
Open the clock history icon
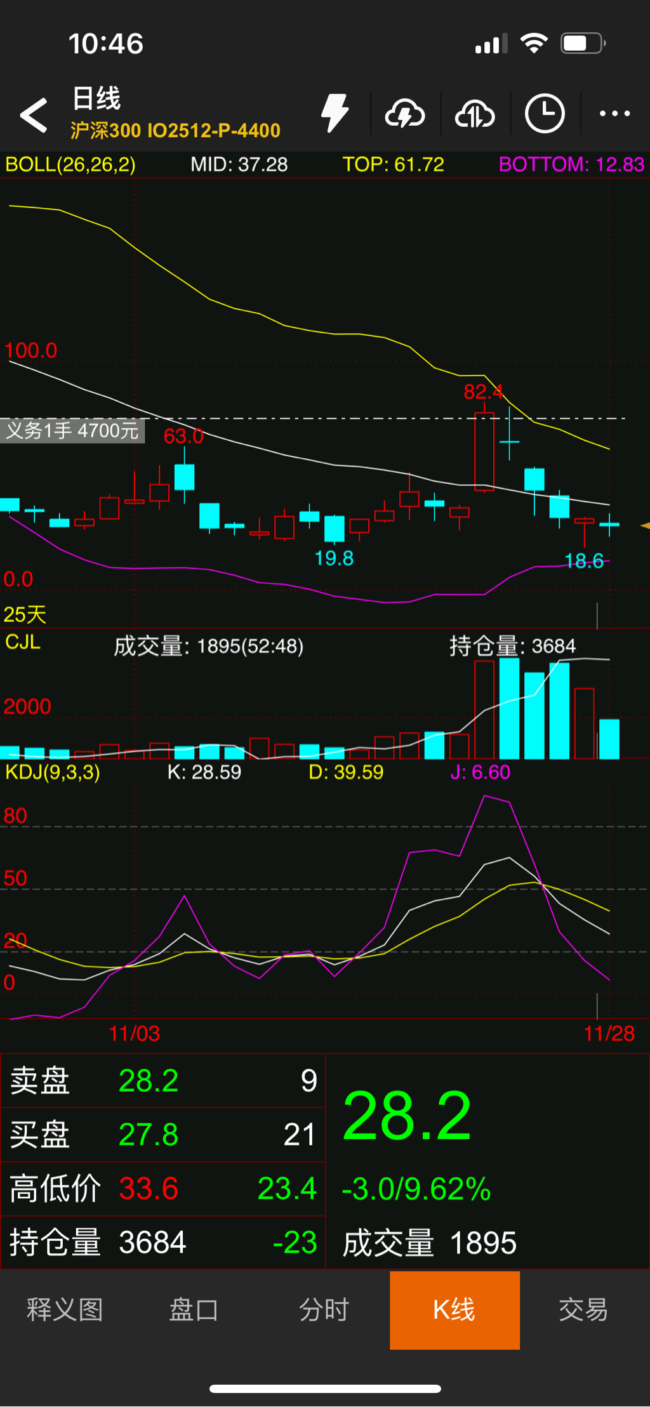[x=545, y=114]
